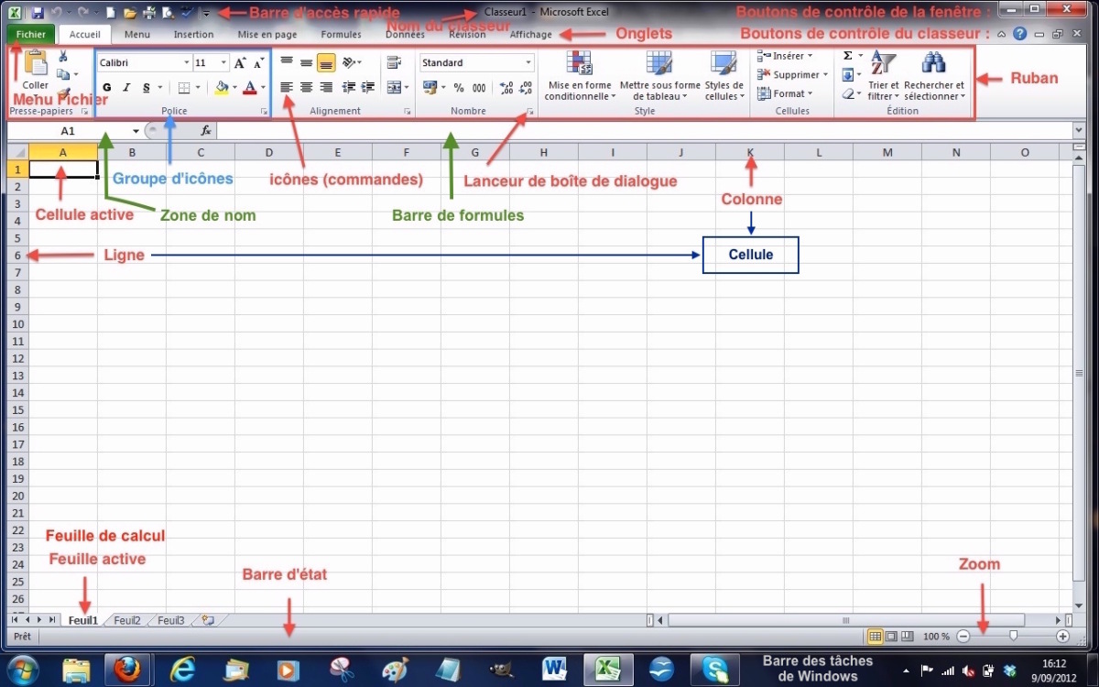Image resolution: width=1099 pixels, height=687 pixels.
Task: Switch to the Mise en page tab
Action: 267,35
